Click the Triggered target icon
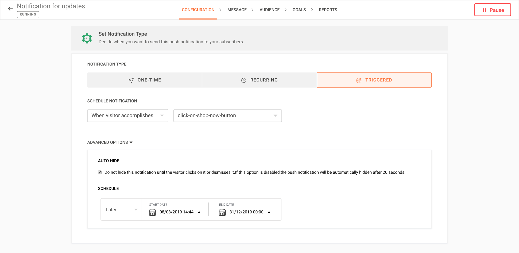Screen dimensions: 519x253 [x=359, y=80]
